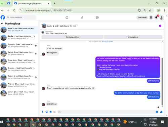
Task: Click the chat scrollbar thumb
Action: coord(162,82)
